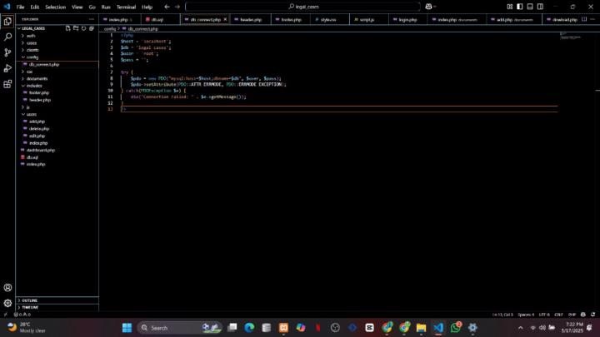Click the Split Editor icon
This screenshot has width=600, height=337.
[582, 19]
